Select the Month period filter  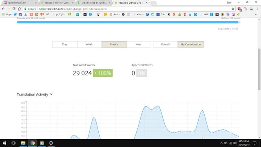coord(114,45)
